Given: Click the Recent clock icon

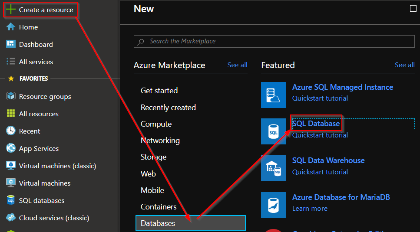Looking at the screenshot, I should click(11, 131).
